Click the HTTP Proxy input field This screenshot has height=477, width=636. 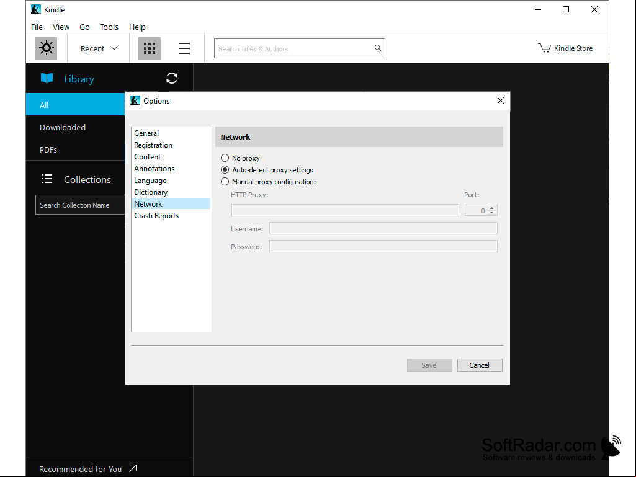pos(345,210)
